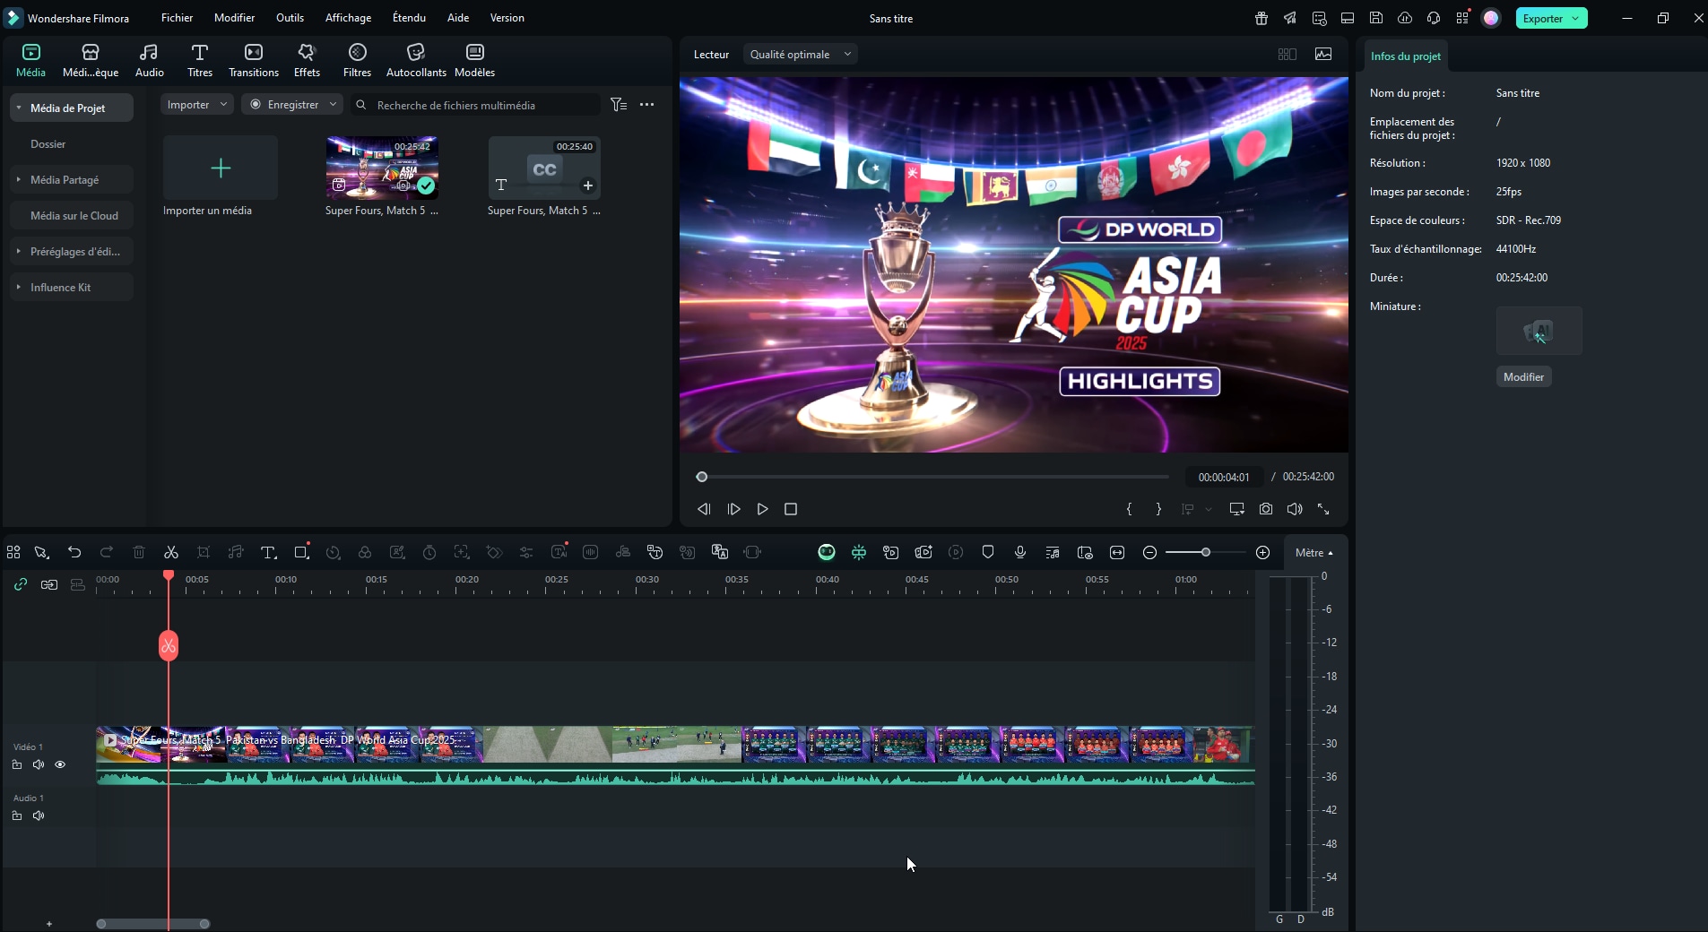Open the Filtres panel
This screenshot has height=932, width=1708.
[x=357, y=60]
